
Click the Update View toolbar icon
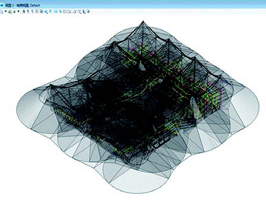[x=24, y=12]
